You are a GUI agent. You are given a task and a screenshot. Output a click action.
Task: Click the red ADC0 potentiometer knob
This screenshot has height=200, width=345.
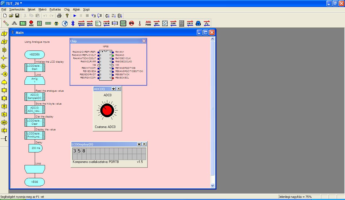click(107, 110)
